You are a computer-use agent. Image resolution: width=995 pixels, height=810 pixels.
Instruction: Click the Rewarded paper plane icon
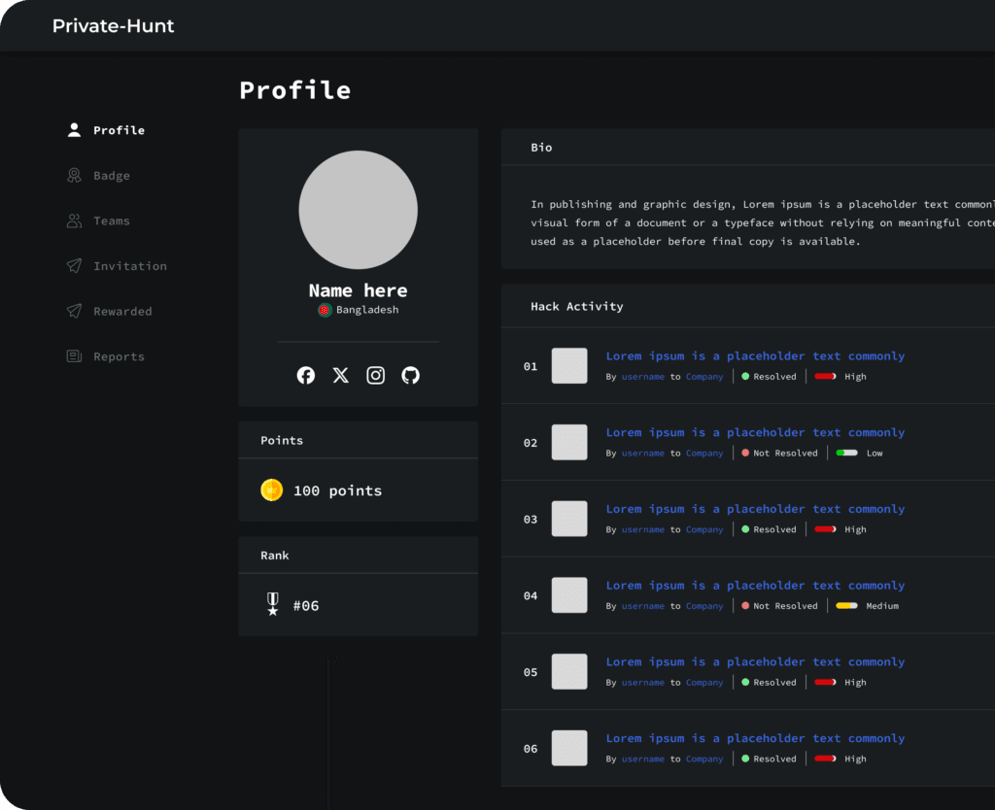point(74,311)
